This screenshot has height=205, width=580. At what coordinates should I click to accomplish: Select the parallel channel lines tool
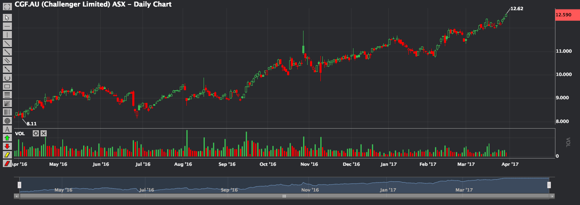click(7, 60)
